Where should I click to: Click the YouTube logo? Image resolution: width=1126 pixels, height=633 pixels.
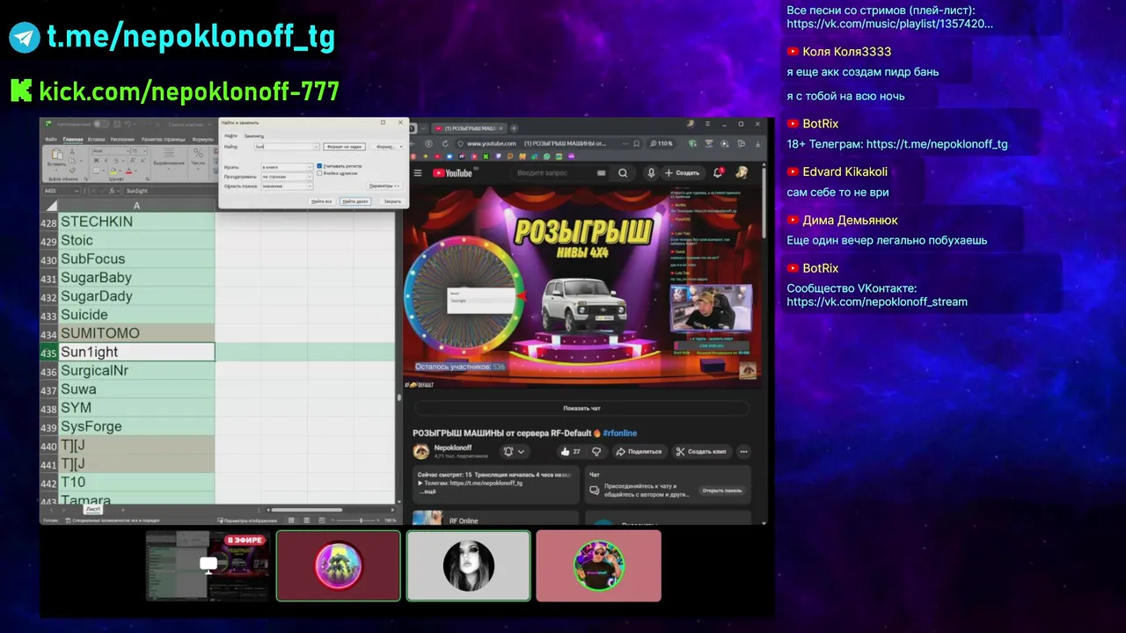452,173
